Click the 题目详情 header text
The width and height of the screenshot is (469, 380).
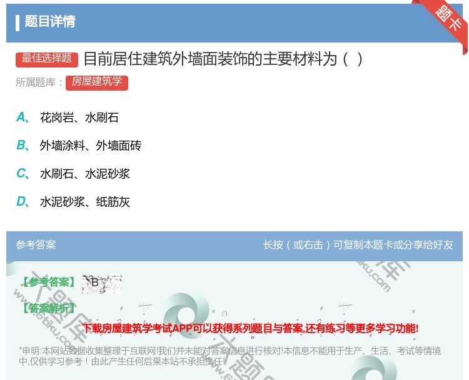tap(50, 21)
